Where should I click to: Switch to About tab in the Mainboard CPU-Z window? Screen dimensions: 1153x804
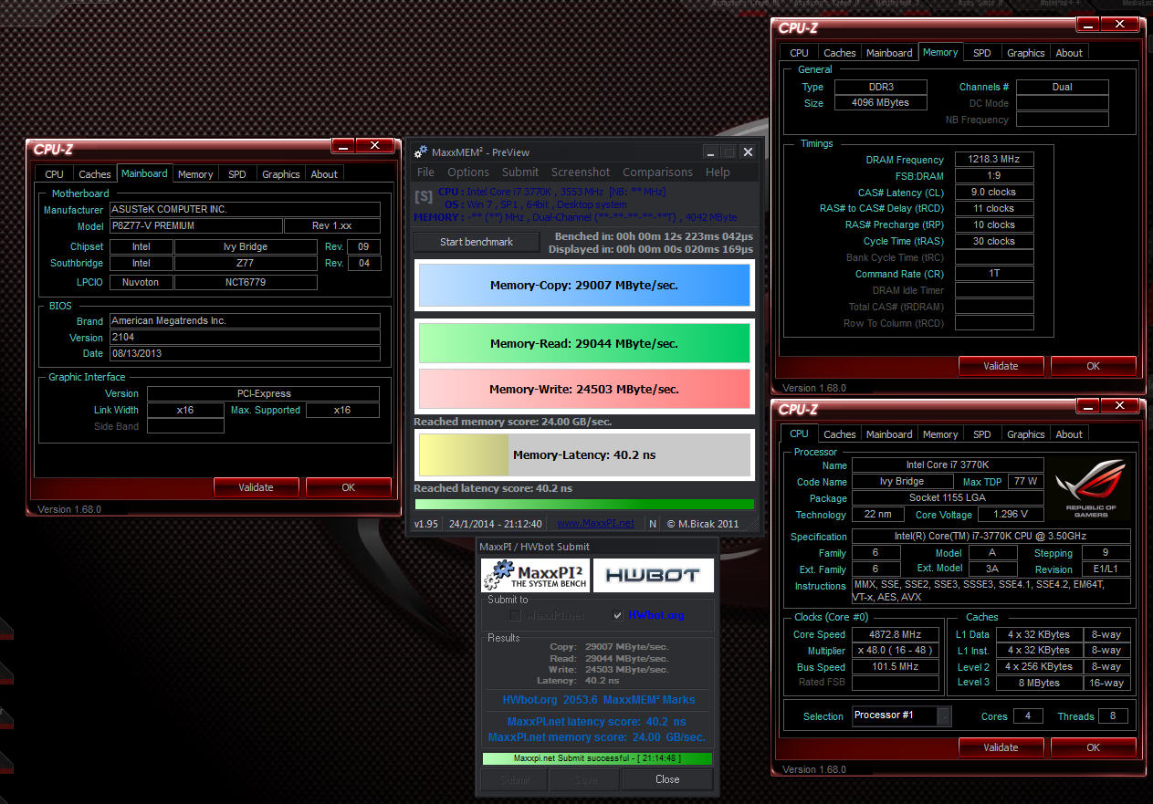coord(324,174)
